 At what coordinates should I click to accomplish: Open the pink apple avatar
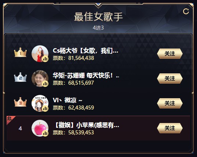pyautogui.click(x=40, y=128)
